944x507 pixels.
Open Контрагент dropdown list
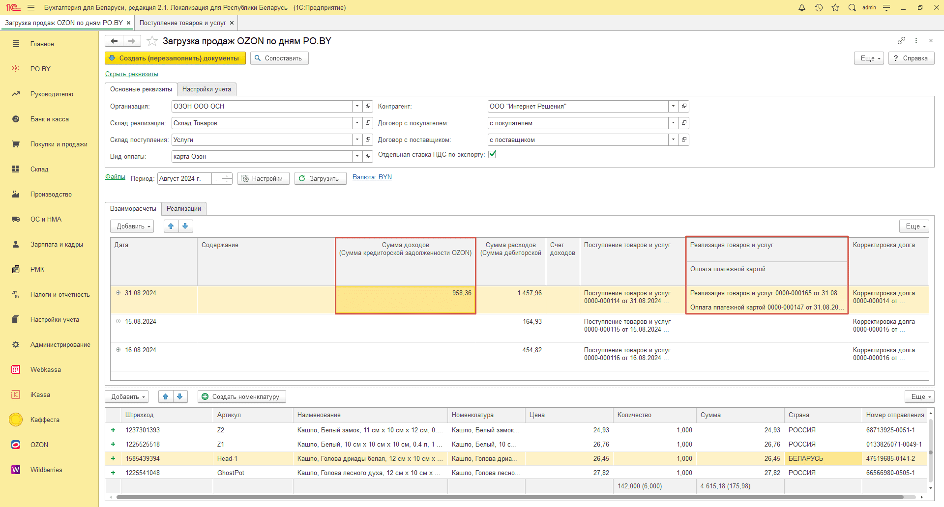674,106
